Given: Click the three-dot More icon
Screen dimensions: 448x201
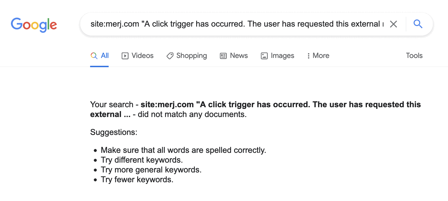Looking at the screenshot, I should 308,56.
